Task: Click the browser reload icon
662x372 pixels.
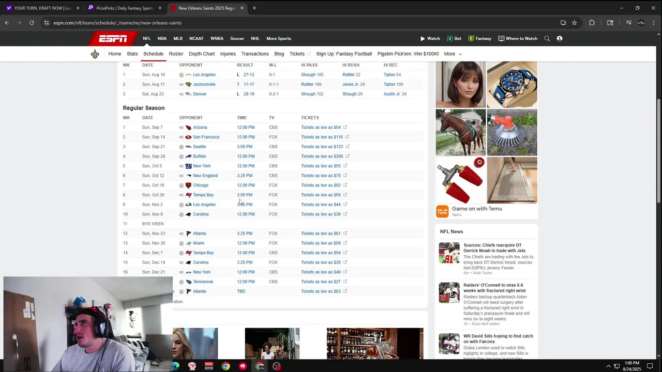Action: [32, 23]
